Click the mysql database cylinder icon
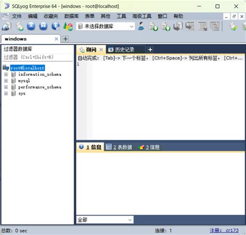 13,81
